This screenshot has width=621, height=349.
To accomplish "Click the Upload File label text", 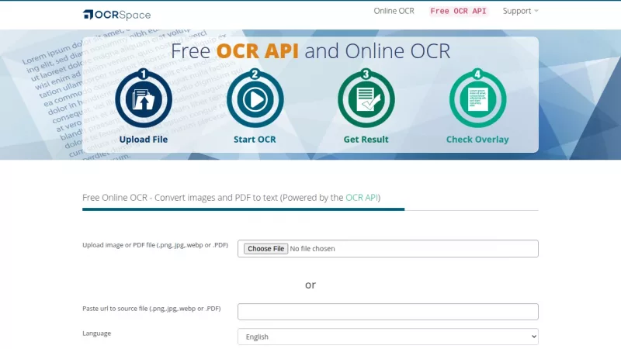I will coord(144,140).
